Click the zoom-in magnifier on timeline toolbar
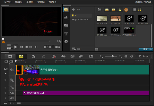154x106 pixels. click(x=120, y=56)
